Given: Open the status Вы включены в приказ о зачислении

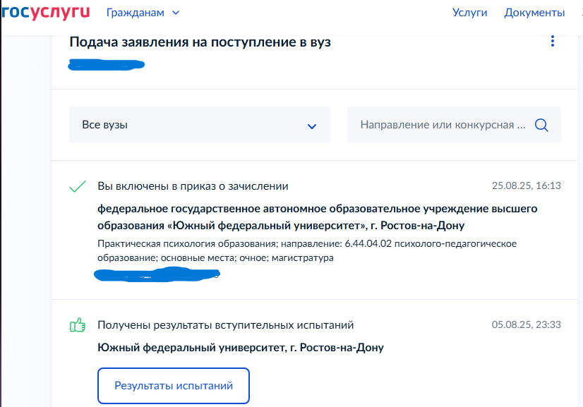Looking at the screenshot, I should [x=193, y=186].
